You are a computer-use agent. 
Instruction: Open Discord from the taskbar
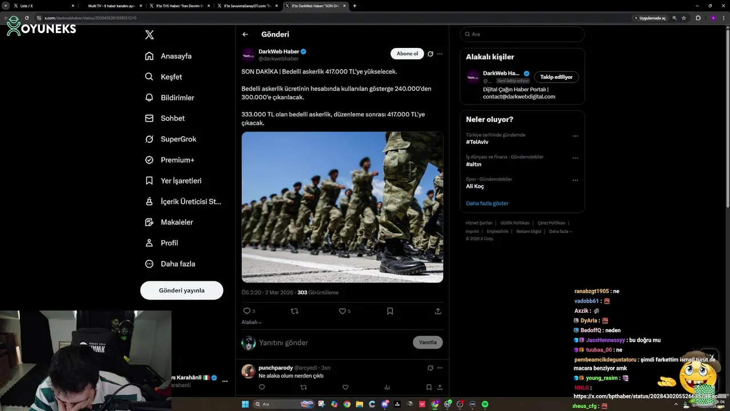tap(385, 404)
